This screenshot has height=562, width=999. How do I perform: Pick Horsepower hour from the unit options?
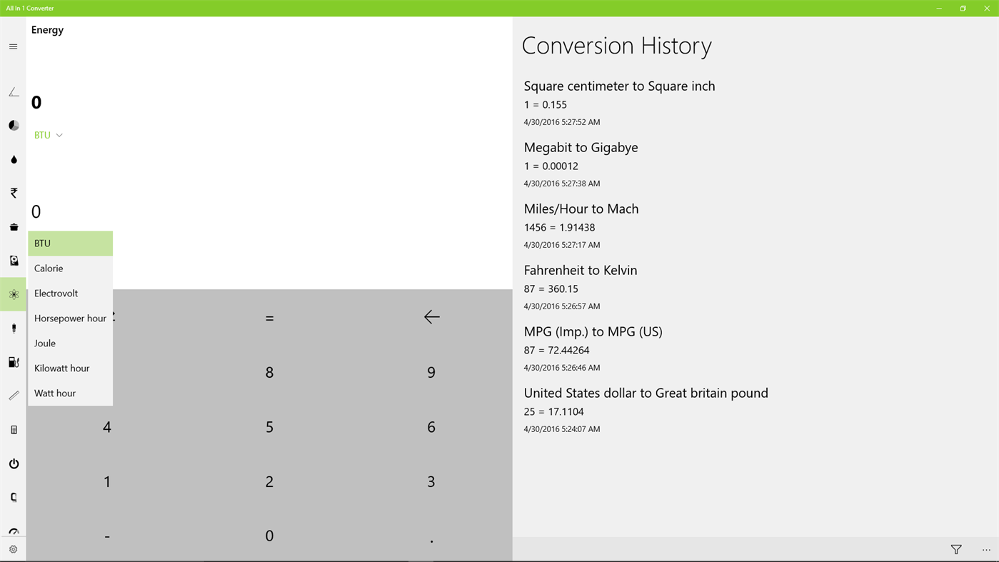pos(70,318)
